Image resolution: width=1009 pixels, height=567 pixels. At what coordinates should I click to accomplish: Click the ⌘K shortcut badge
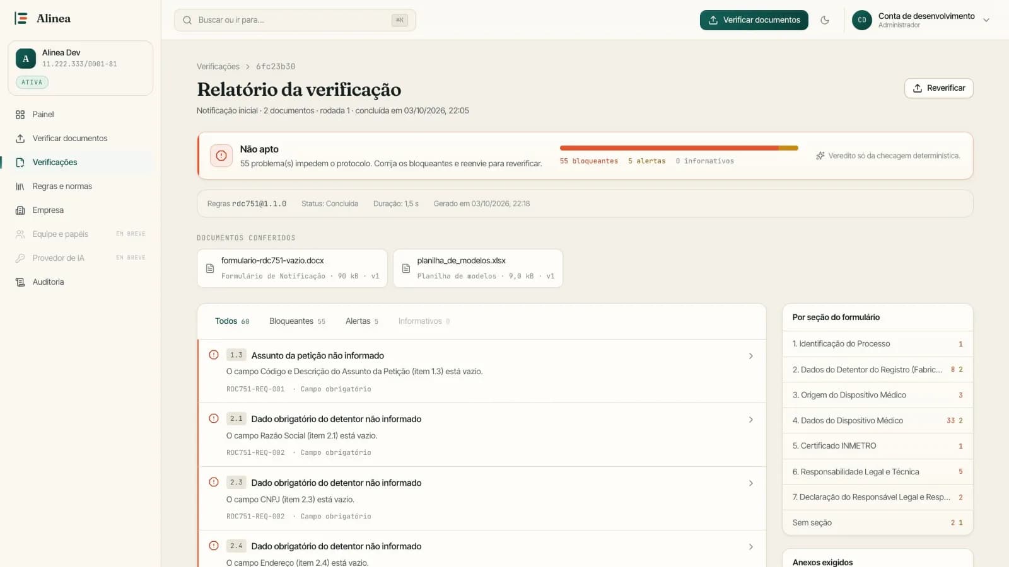click(x=400, y=20)
